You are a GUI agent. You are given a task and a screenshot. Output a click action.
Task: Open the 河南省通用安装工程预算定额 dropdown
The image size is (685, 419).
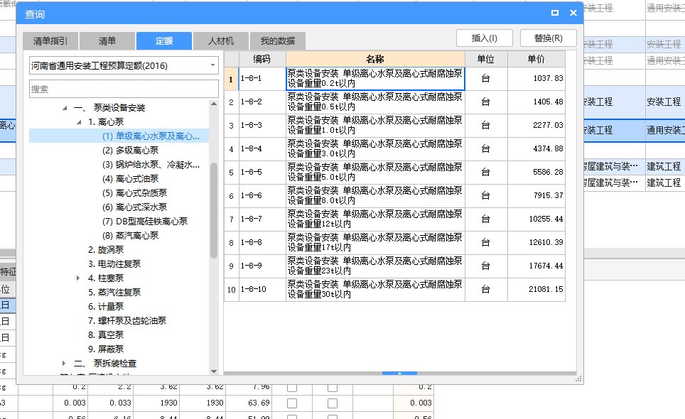(124, 66)
